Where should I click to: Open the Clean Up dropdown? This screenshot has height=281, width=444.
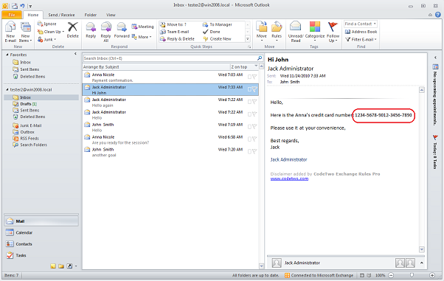pyautogui.click(x=51, y=32)
